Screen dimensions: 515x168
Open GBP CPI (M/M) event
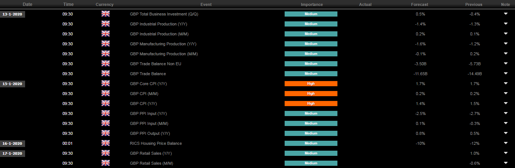point(144,94)
